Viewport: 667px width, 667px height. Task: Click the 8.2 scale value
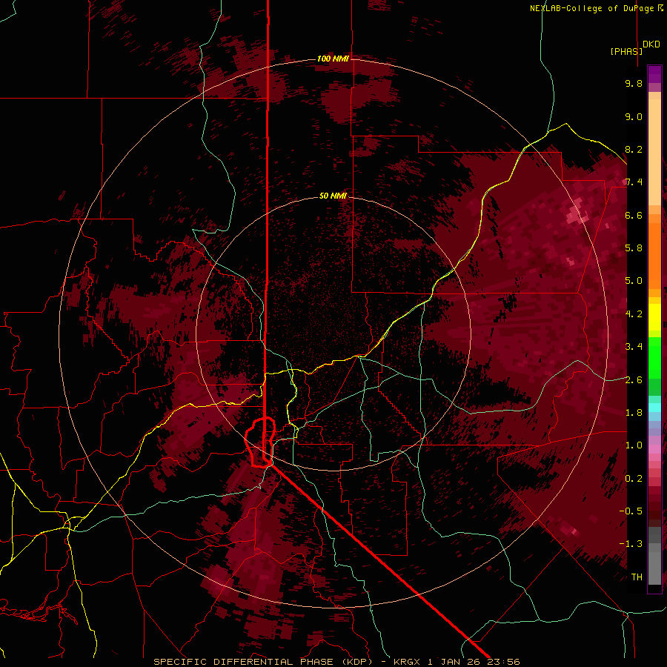(634, 149)
